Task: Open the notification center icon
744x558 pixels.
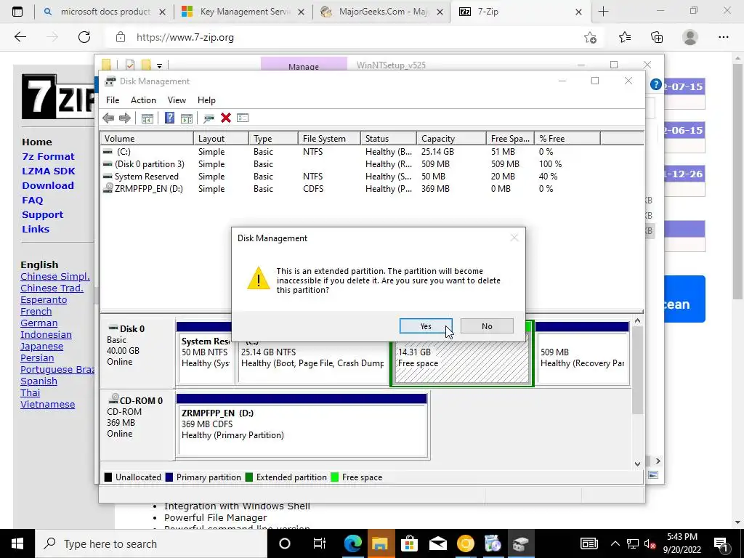Action: pos(721,543)
